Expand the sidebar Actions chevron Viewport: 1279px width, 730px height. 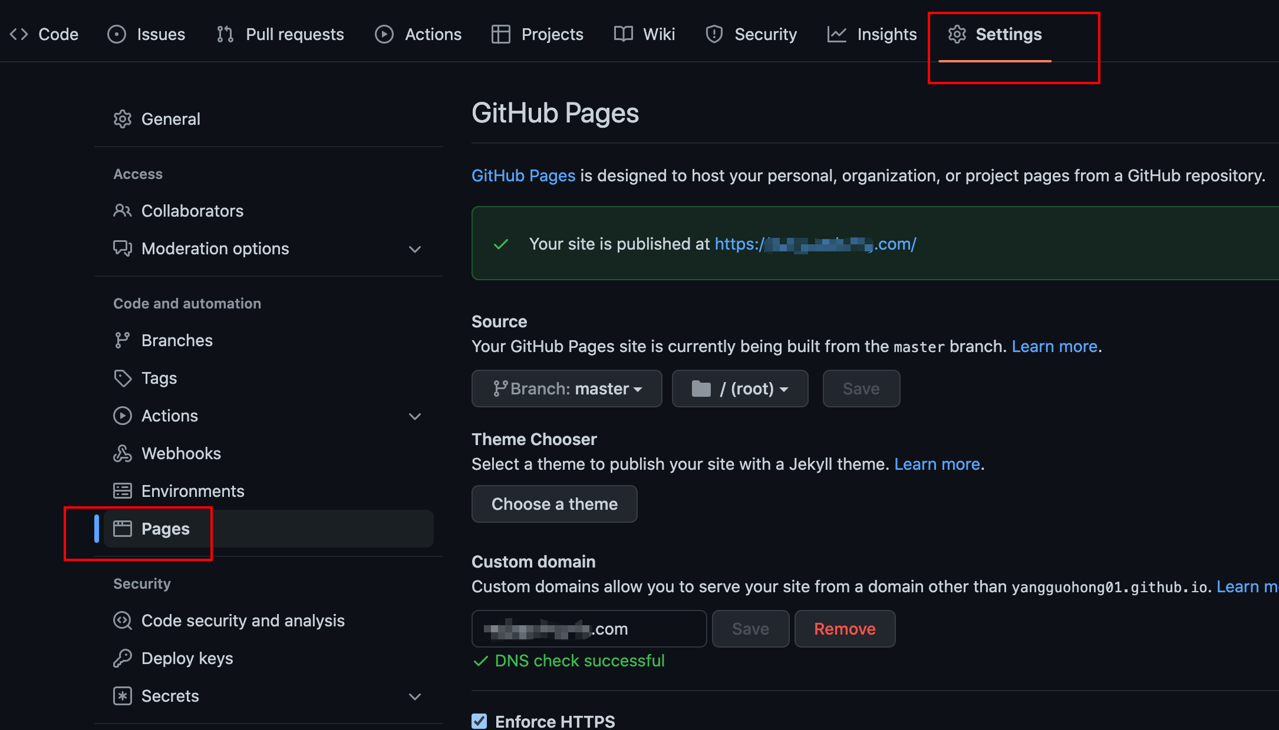[x=415, y=416]
